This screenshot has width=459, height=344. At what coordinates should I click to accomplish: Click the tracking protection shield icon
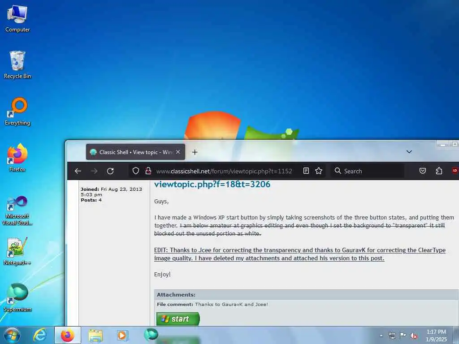coord(135,171)
